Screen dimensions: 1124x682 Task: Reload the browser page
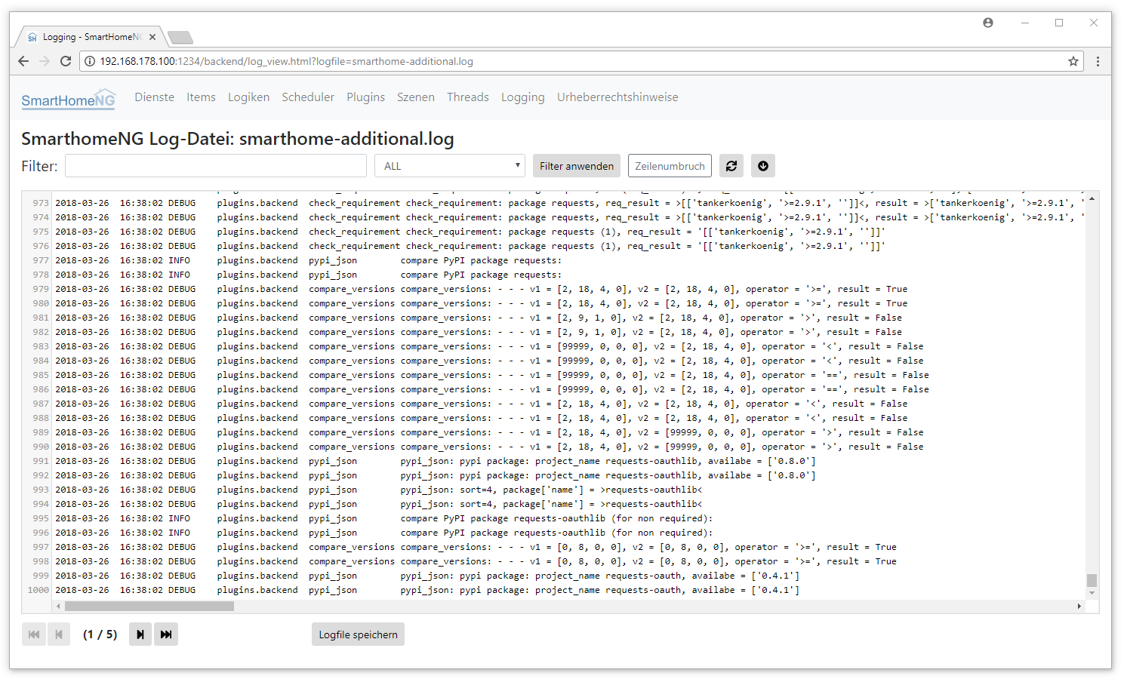coord(66,61)
